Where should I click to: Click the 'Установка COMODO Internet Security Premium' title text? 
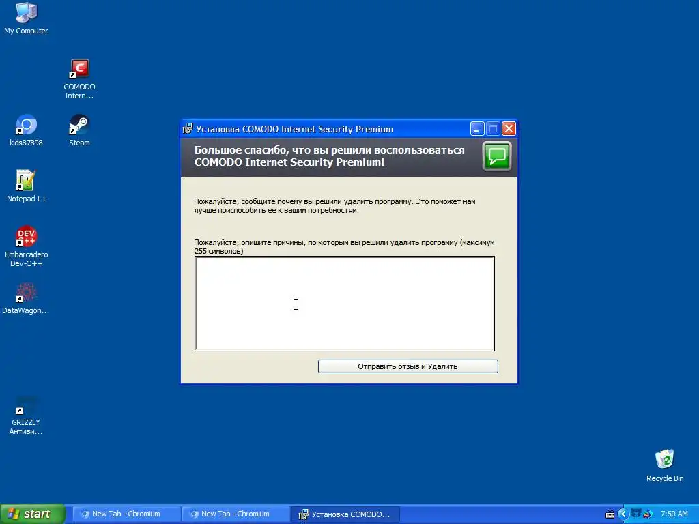pos(295,129)
